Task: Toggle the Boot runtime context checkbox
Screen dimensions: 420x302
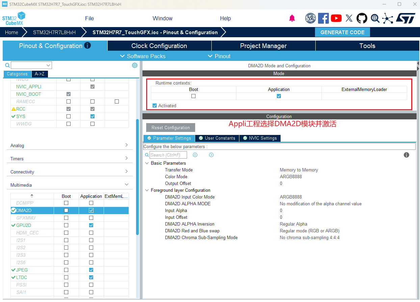Action: click(193, 96)
